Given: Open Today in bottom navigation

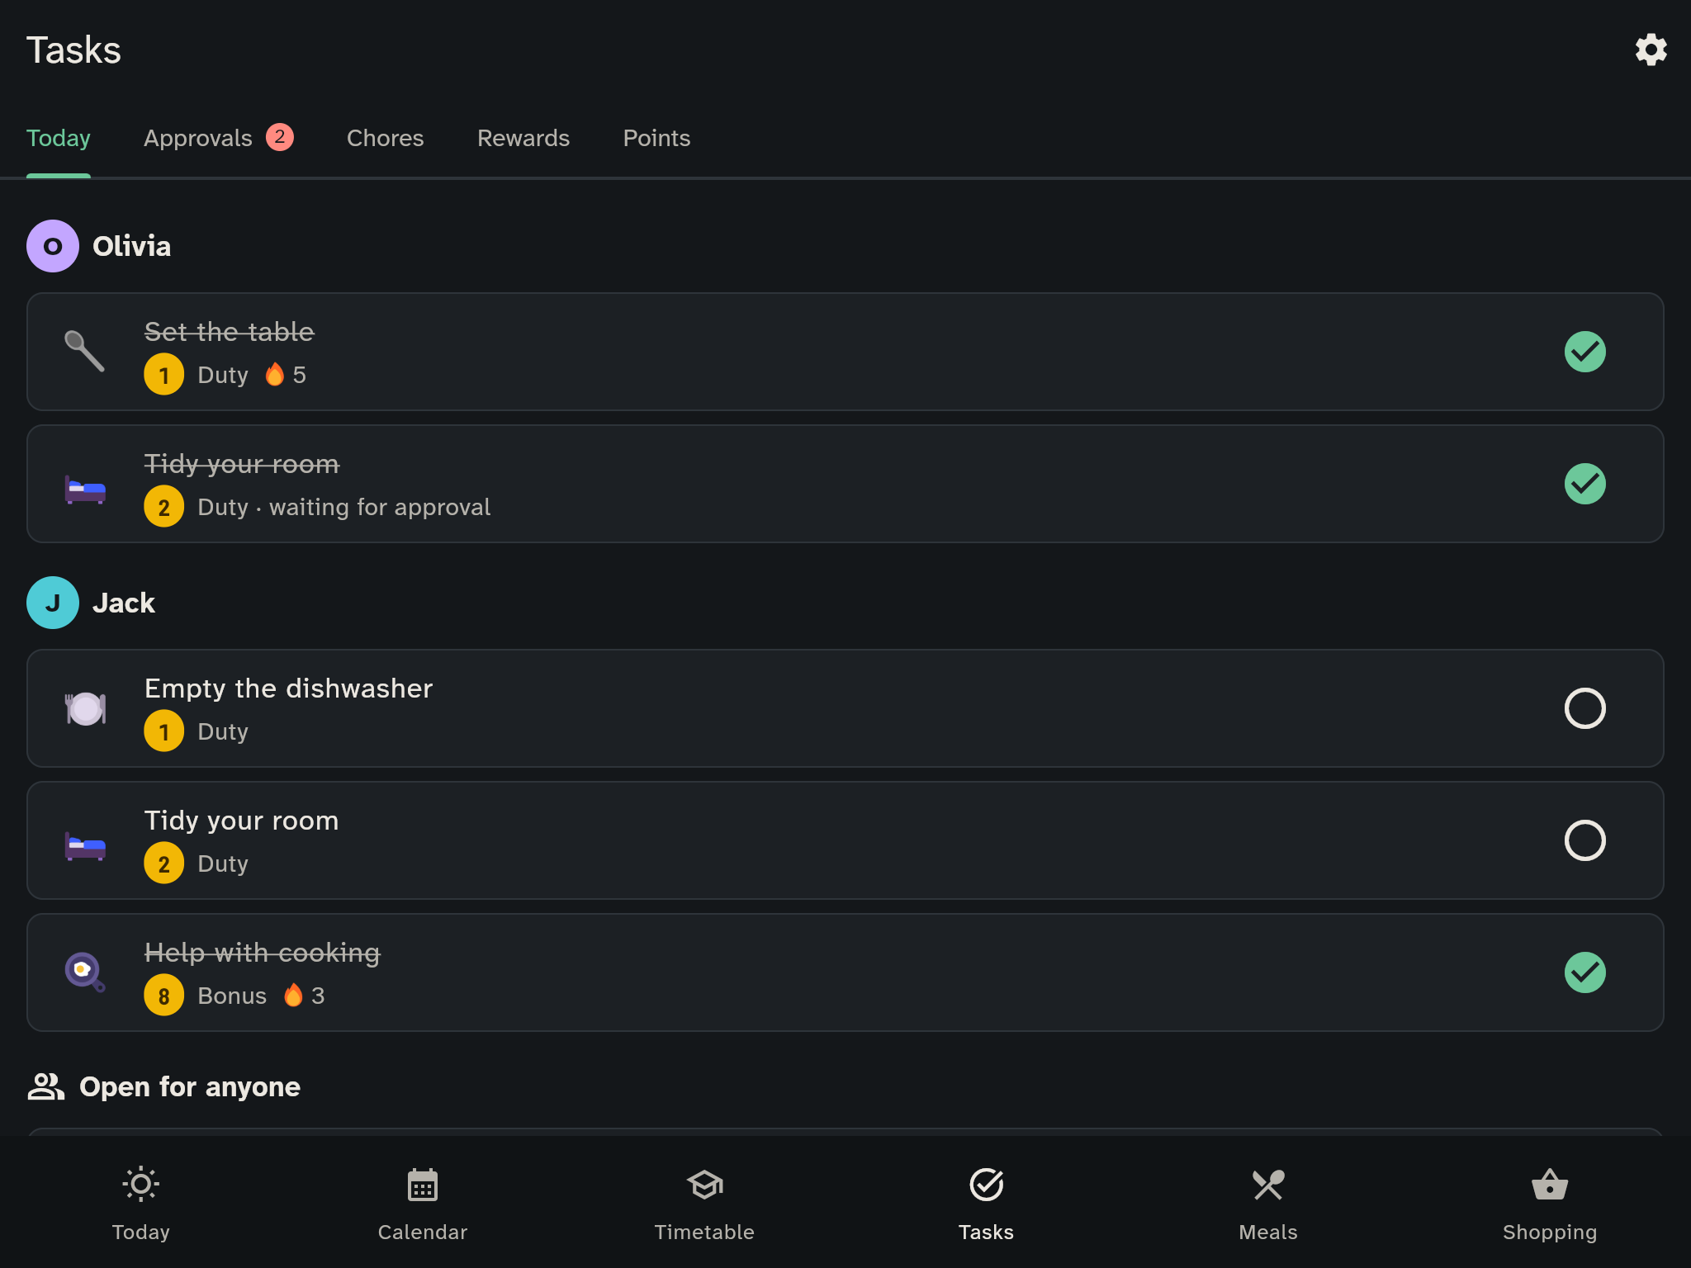Looking at the screenshot, I should coord(141,1203).
